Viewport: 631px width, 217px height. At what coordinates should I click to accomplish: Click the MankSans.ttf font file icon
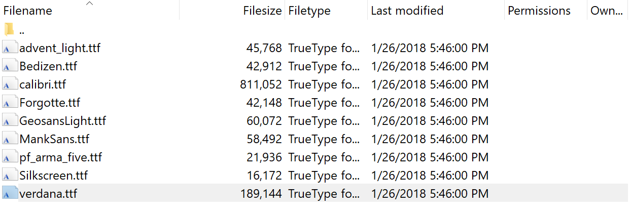click(x=9, y=139)
